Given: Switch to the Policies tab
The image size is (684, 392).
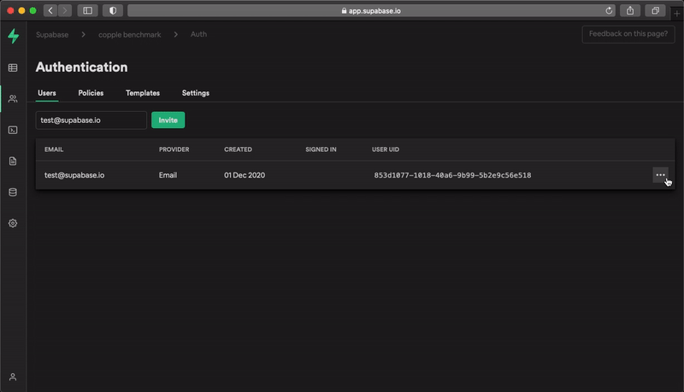Looking at the screenshot, I should [91, 93].
